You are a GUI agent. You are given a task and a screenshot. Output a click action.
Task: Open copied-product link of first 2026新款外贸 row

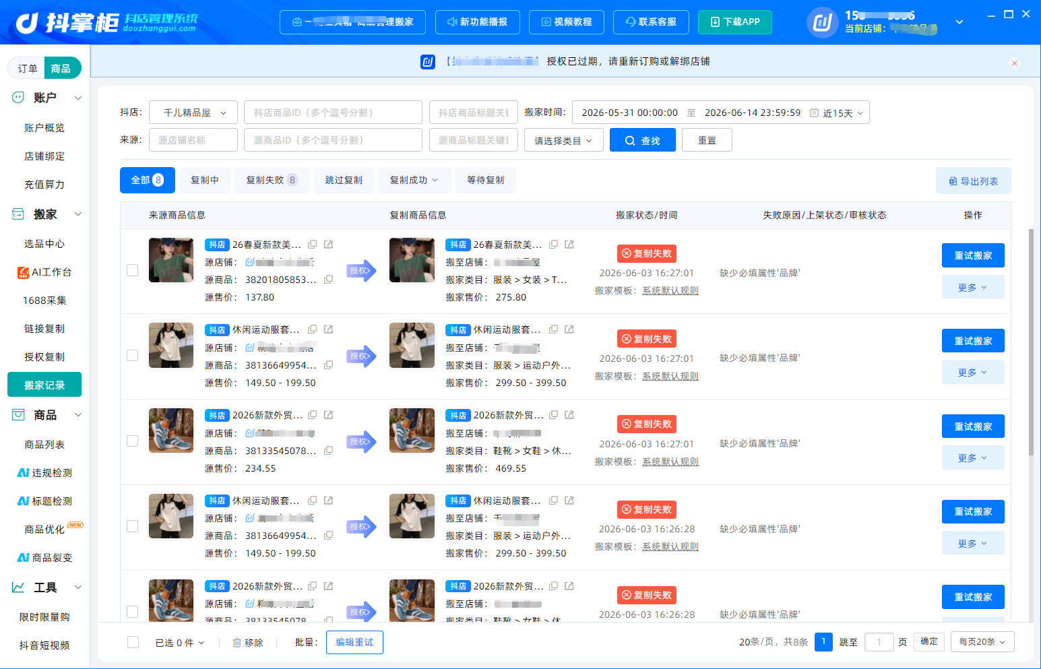click(x=569, y=415)
